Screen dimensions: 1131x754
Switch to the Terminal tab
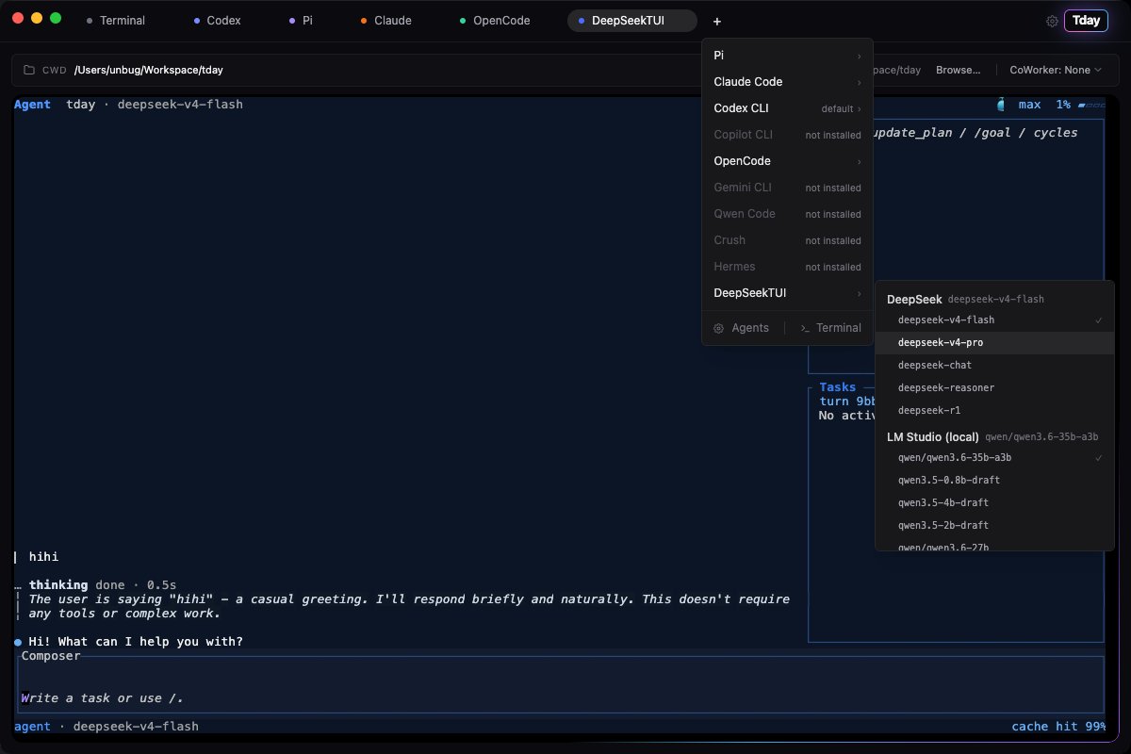[x=115, y=21]
